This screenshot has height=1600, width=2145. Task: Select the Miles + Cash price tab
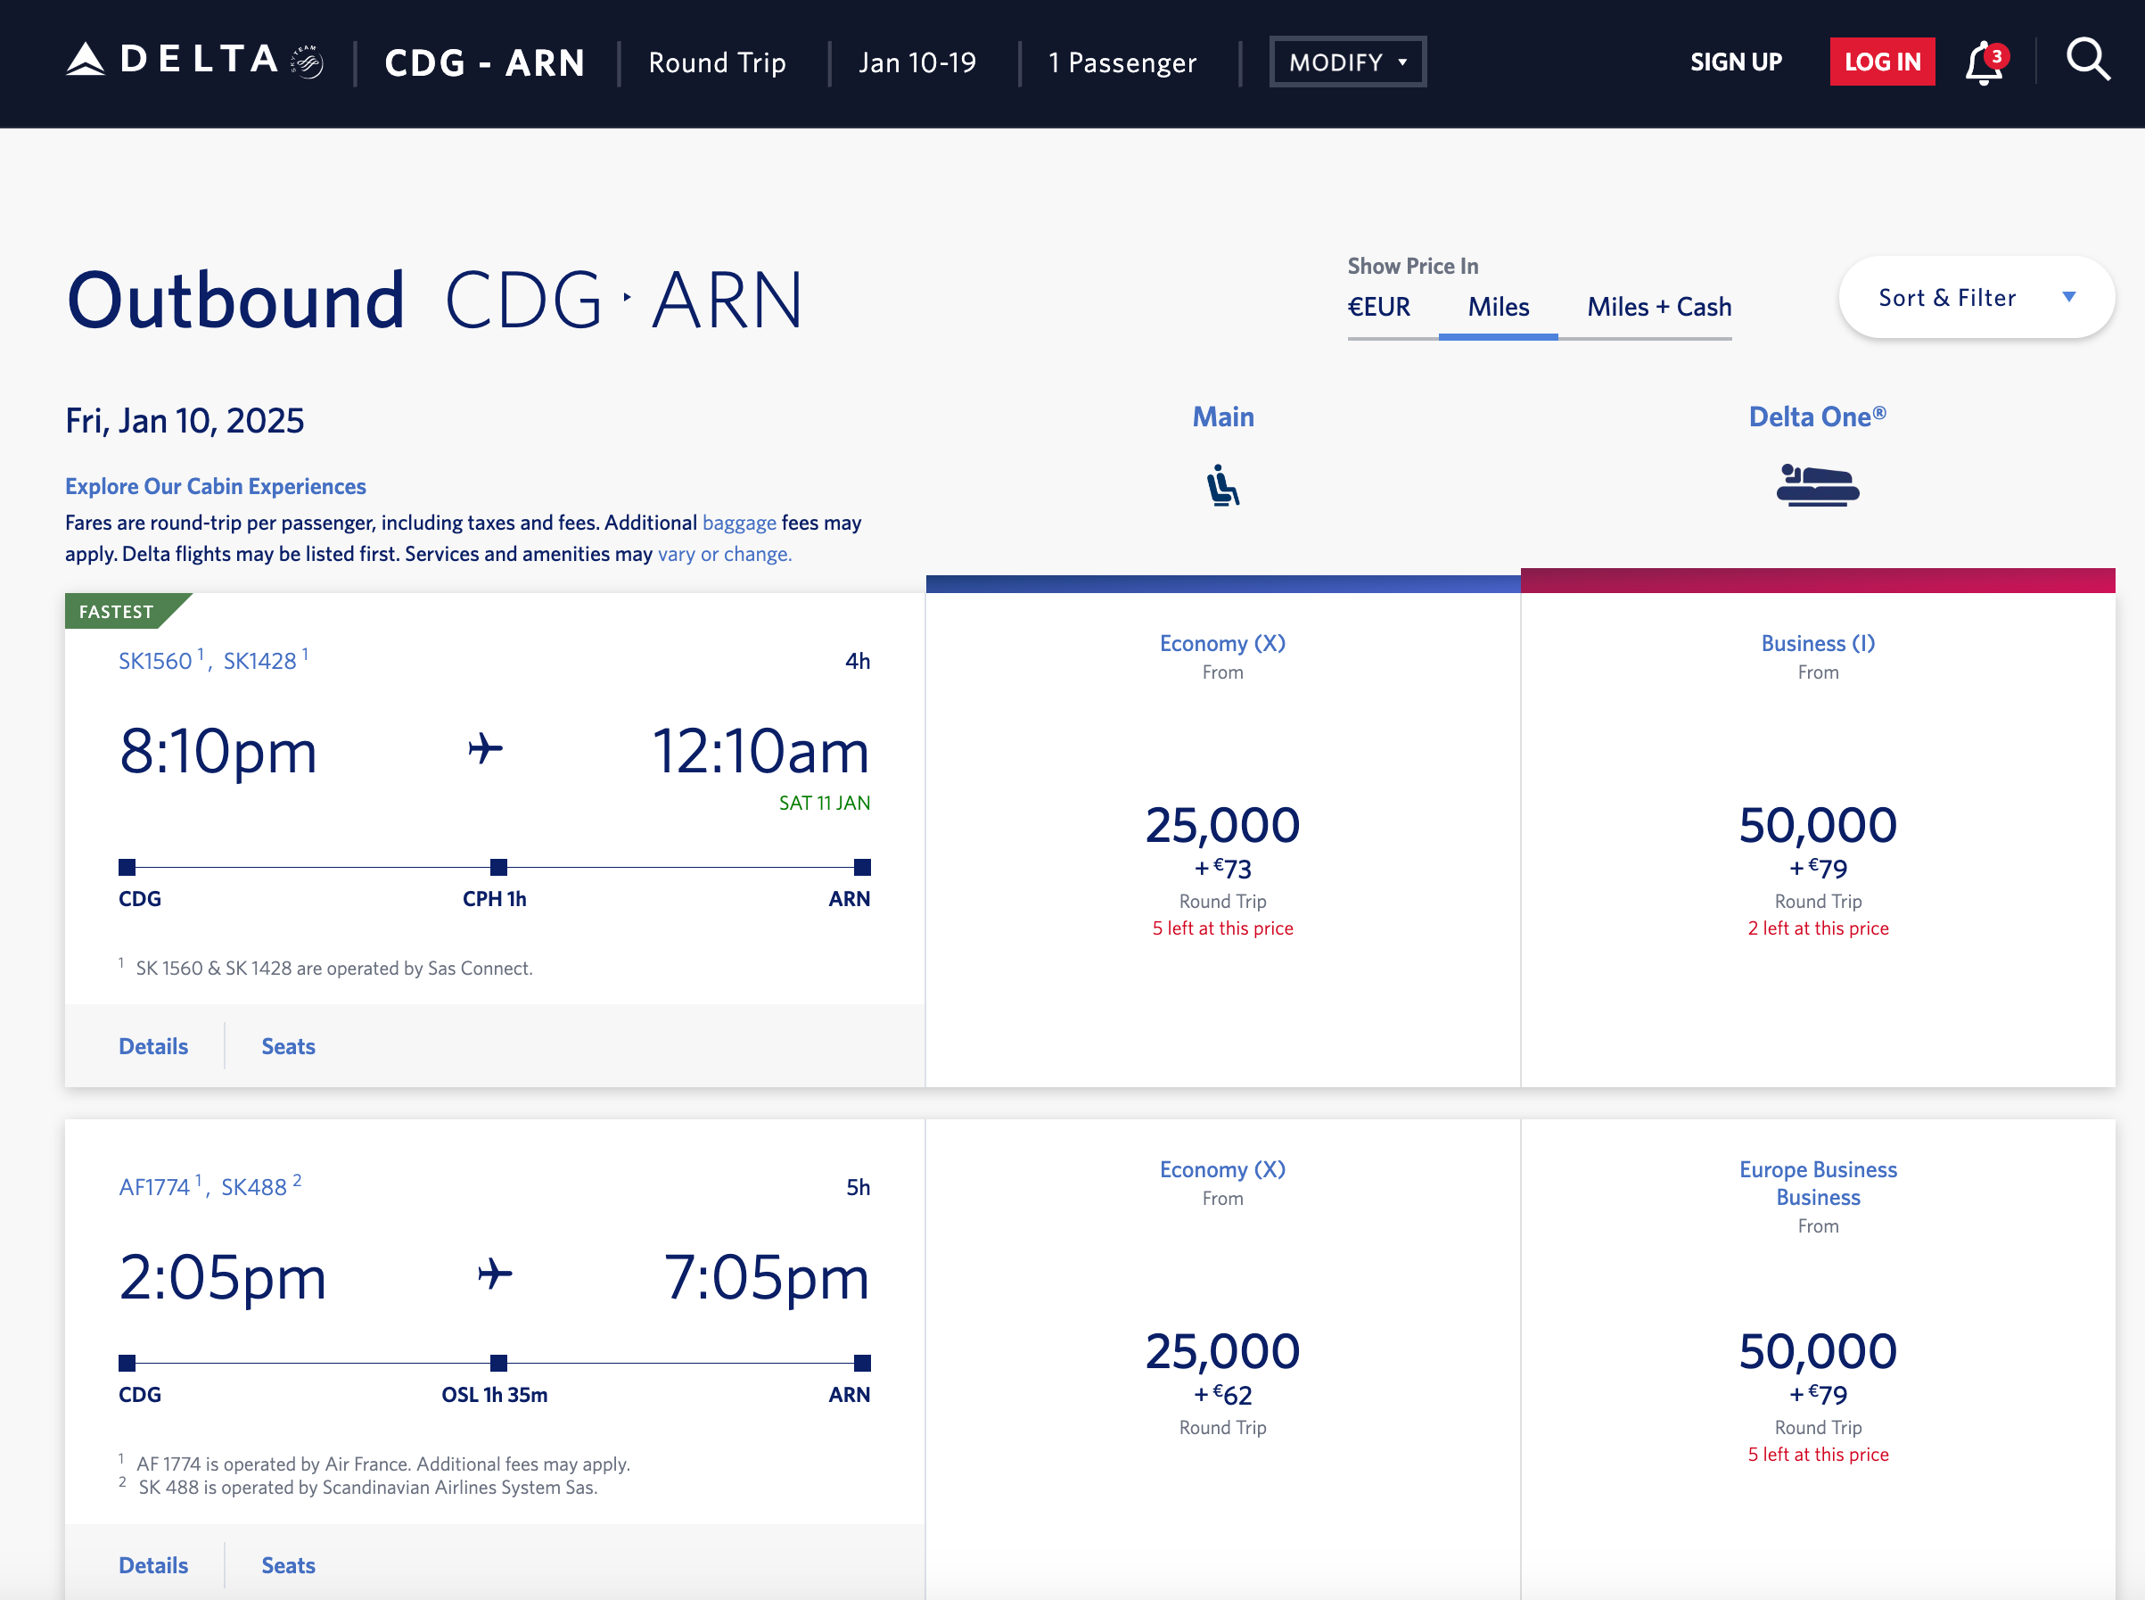click(1658, 307)
